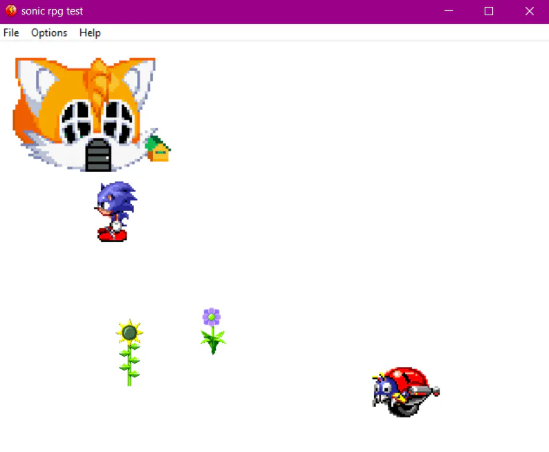Click the purple flower
The height and width of the screenshot is (452, 549).
(x=212, y=331)
